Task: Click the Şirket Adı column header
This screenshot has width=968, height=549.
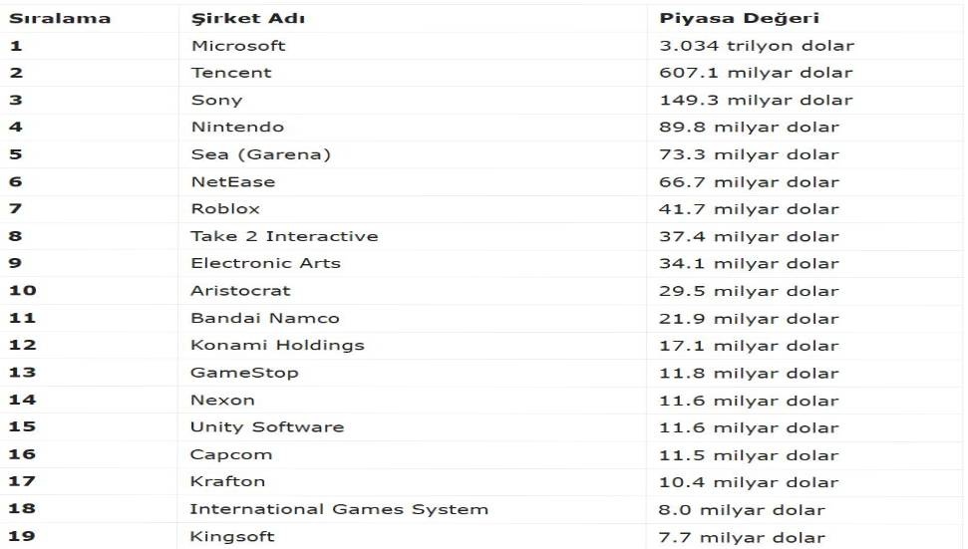Action: coord(248,19)
